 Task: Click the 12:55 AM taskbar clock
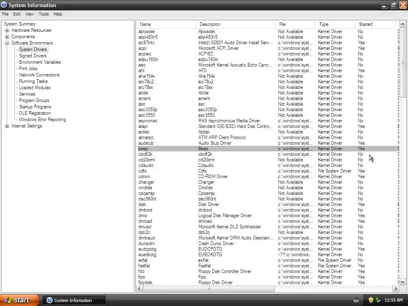point(393,300)
